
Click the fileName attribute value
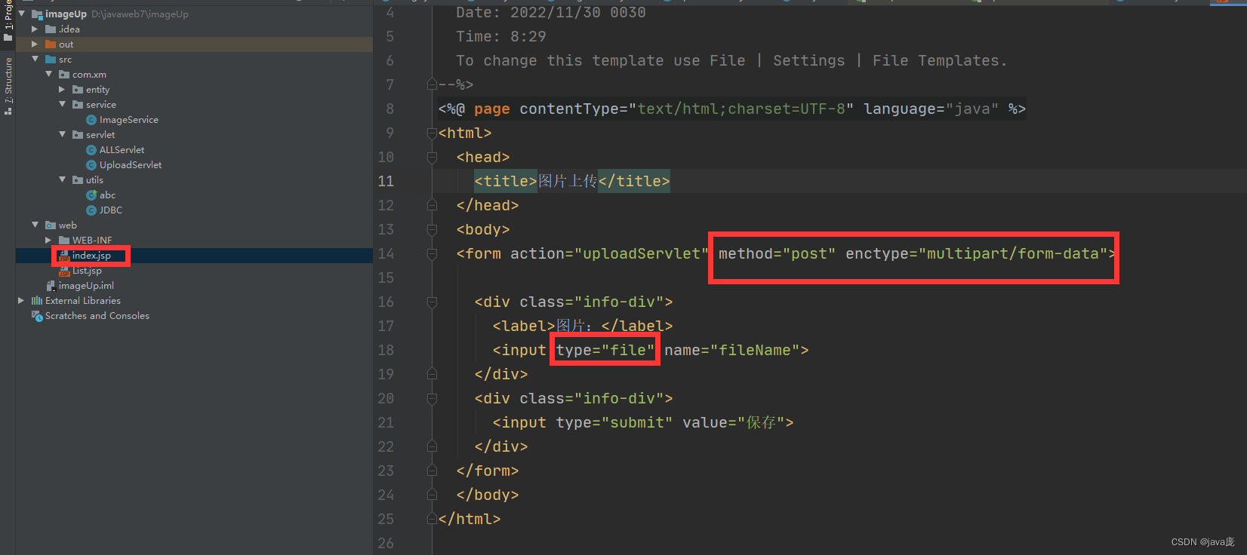point(755,350)
